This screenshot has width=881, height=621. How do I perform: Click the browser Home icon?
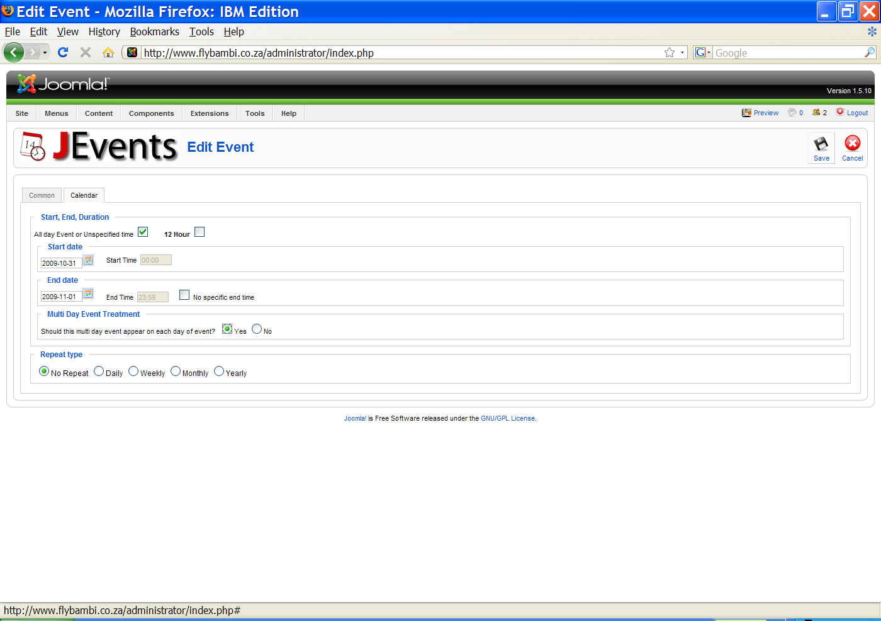point(108,52)
